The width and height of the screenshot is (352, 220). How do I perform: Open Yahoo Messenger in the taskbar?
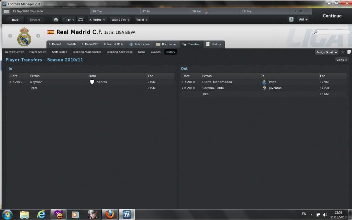(58, 215)
